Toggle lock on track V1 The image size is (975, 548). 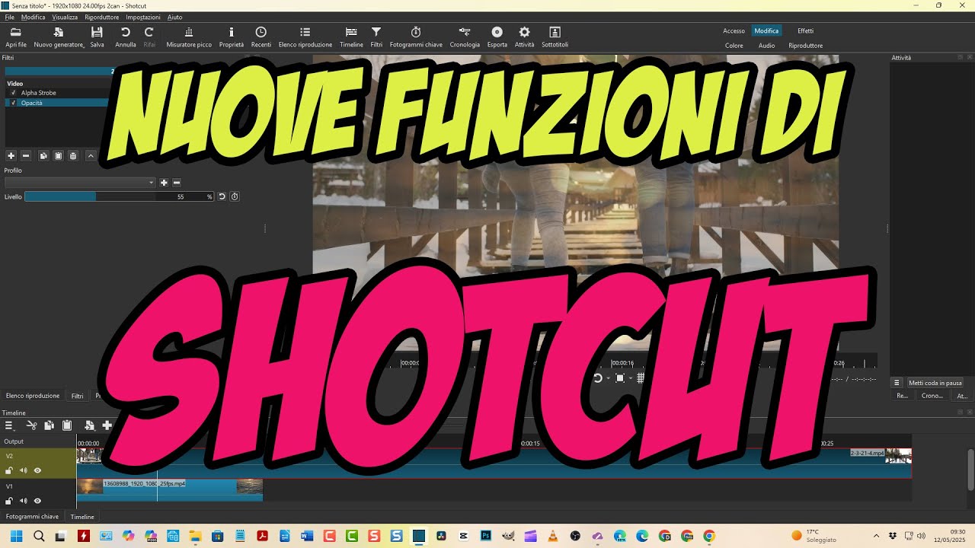click(9, 501)
